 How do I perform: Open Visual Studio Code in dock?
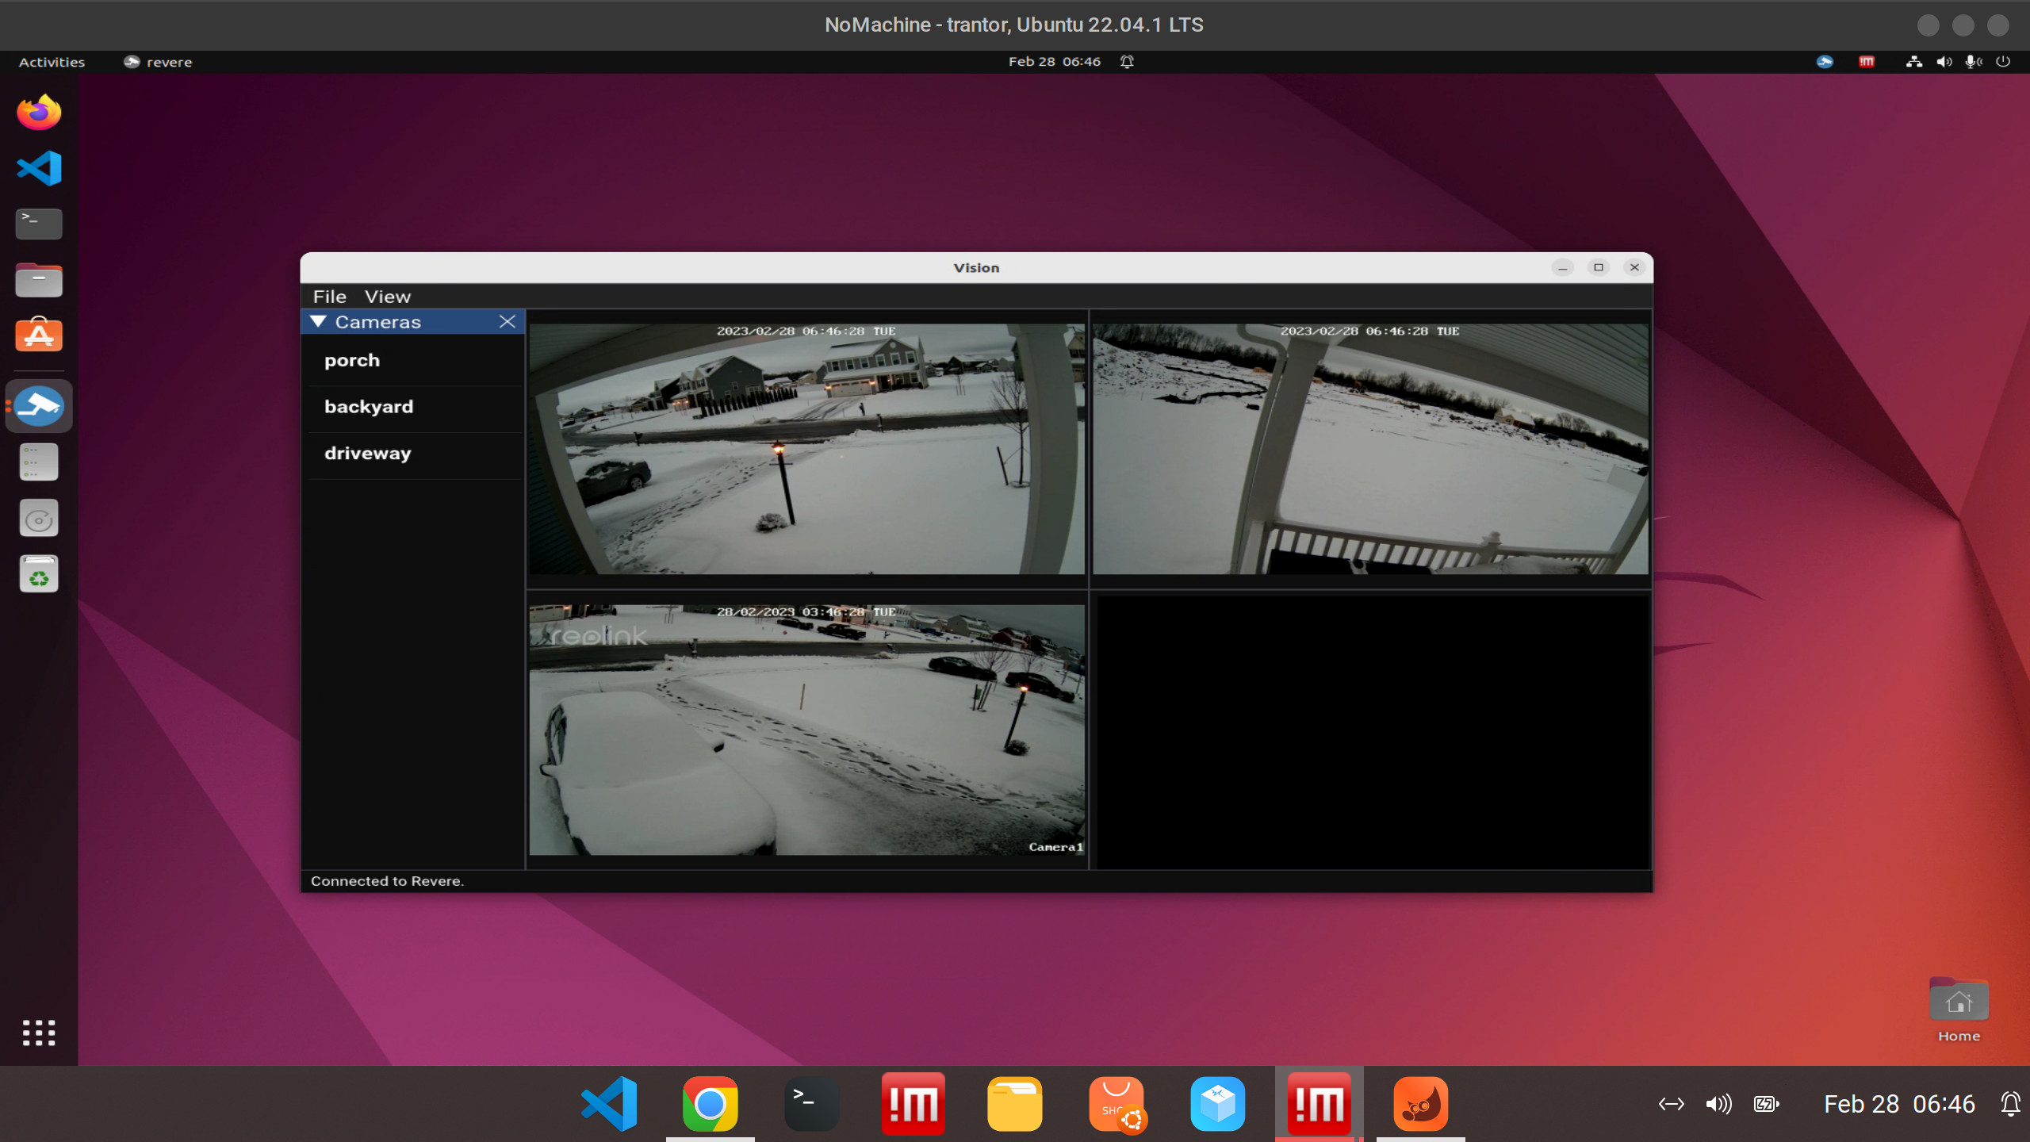pos(39,168)
